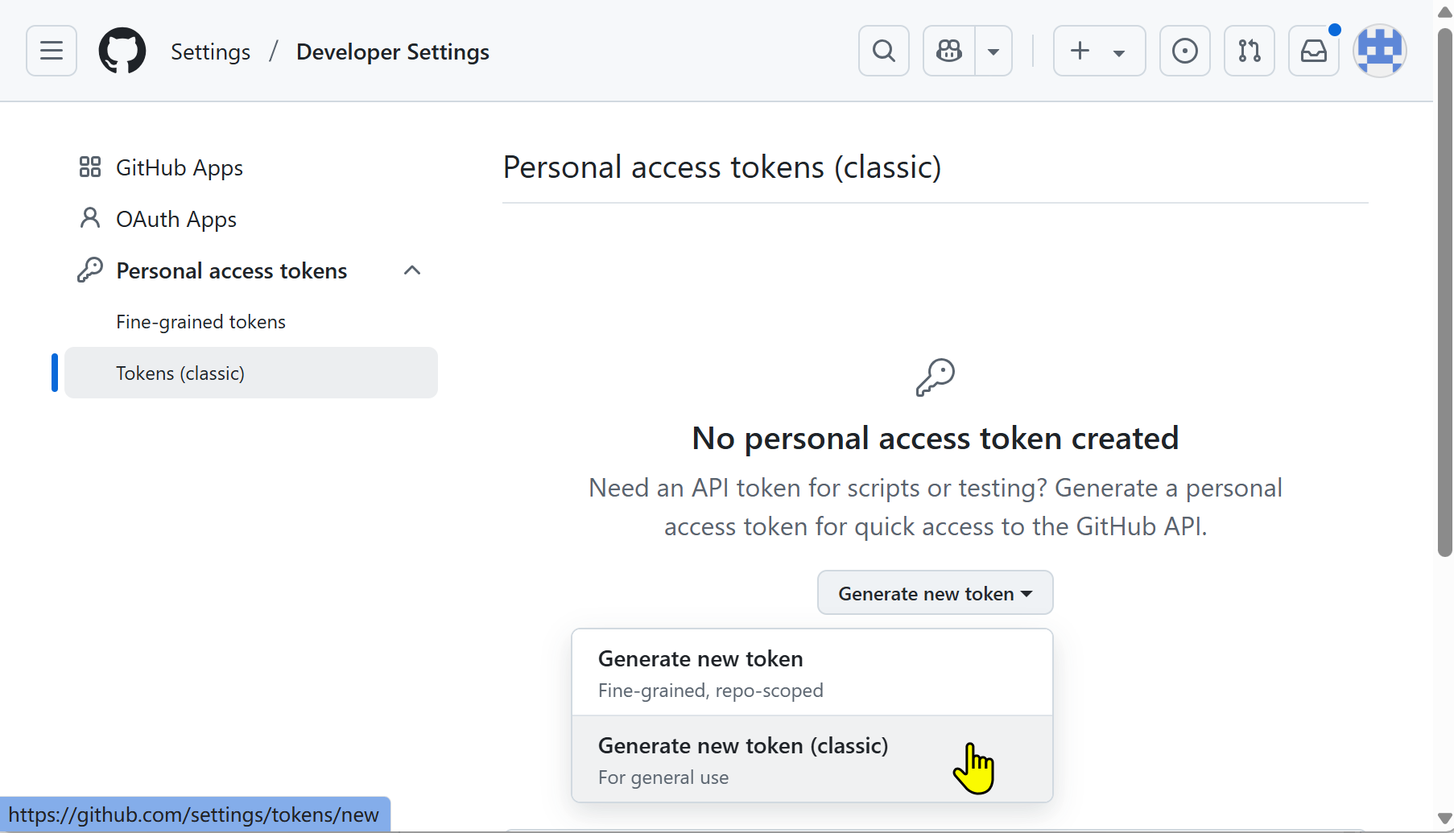Click the vertical page scrollbar thumb

coord(1444,290)
